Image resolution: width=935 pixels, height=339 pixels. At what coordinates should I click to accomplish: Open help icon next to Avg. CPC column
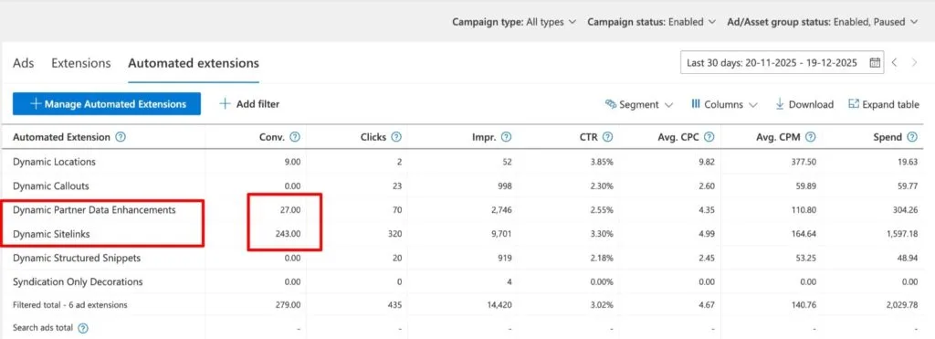709,137
